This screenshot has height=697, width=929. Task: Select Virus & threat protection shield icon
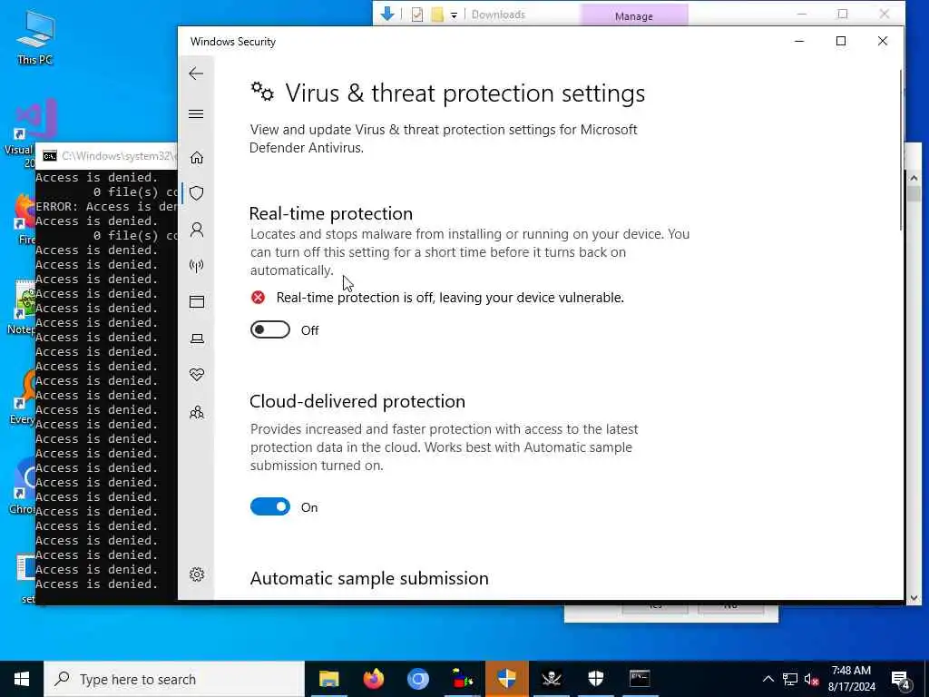coord(197,193)
